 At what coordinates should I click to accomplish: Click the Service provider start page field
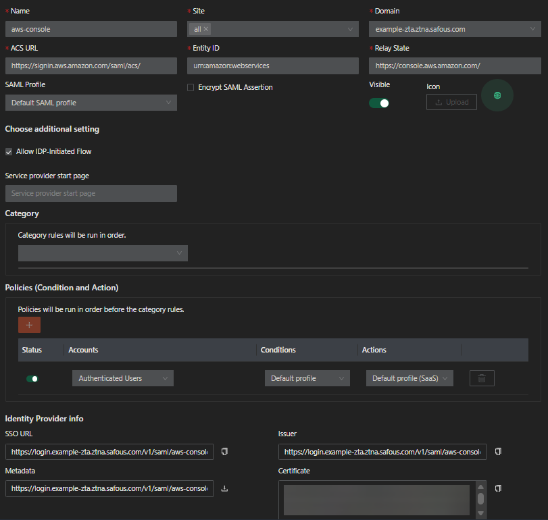pyautogui.click(x=91, y=193)
